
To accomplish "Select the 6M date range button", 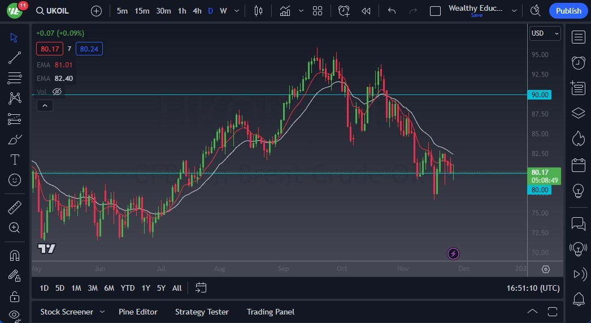I will coord(108,288).
